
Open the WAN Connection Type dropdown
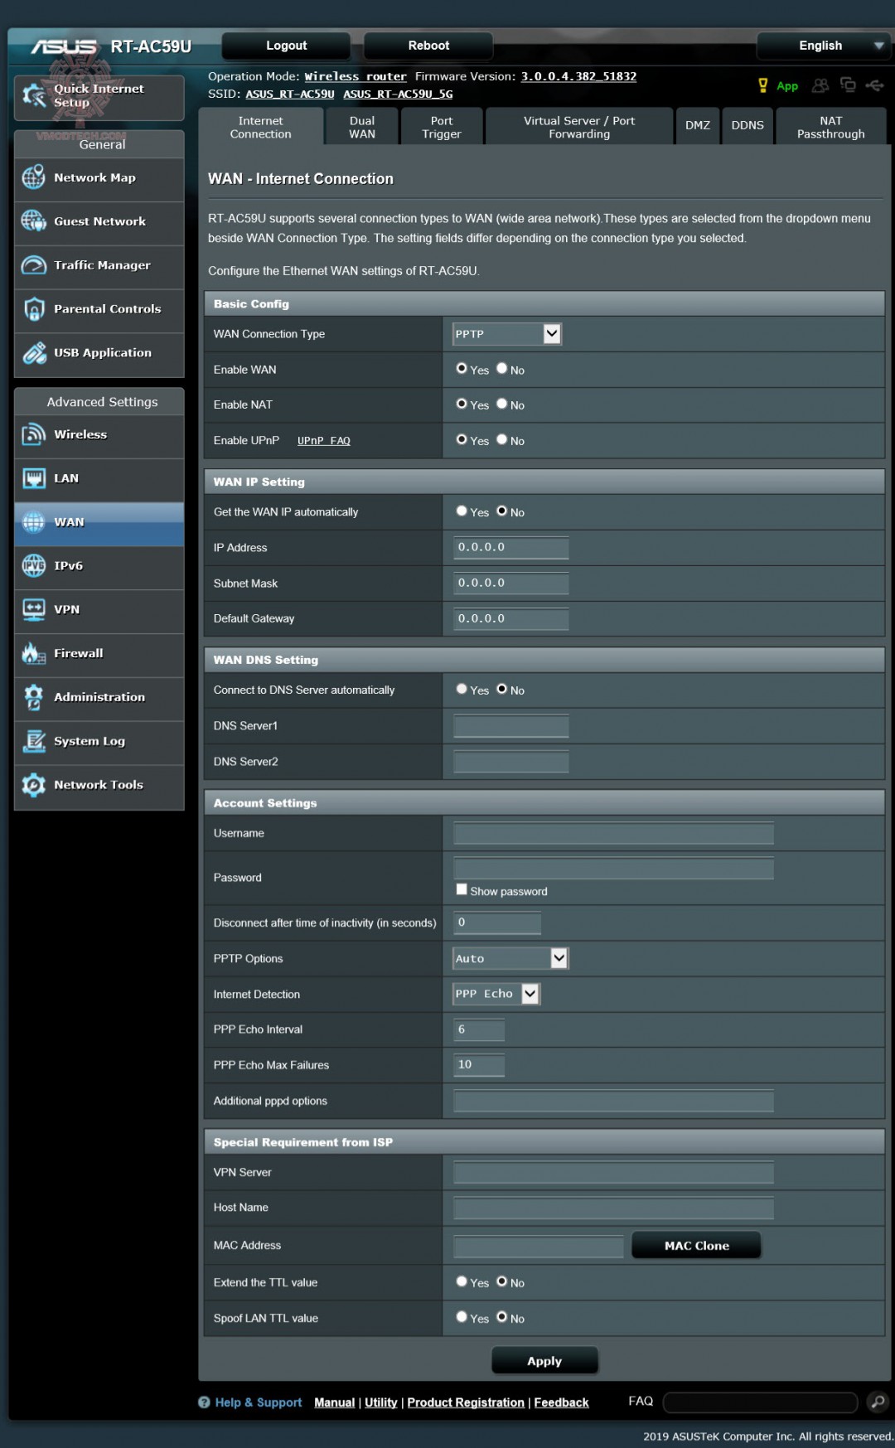coord(507,334)
